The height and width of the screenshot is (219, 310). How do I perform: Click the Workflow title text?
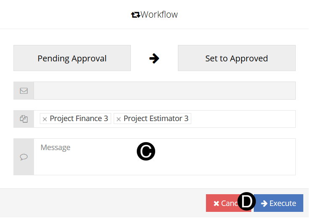[x=159, y=15]
